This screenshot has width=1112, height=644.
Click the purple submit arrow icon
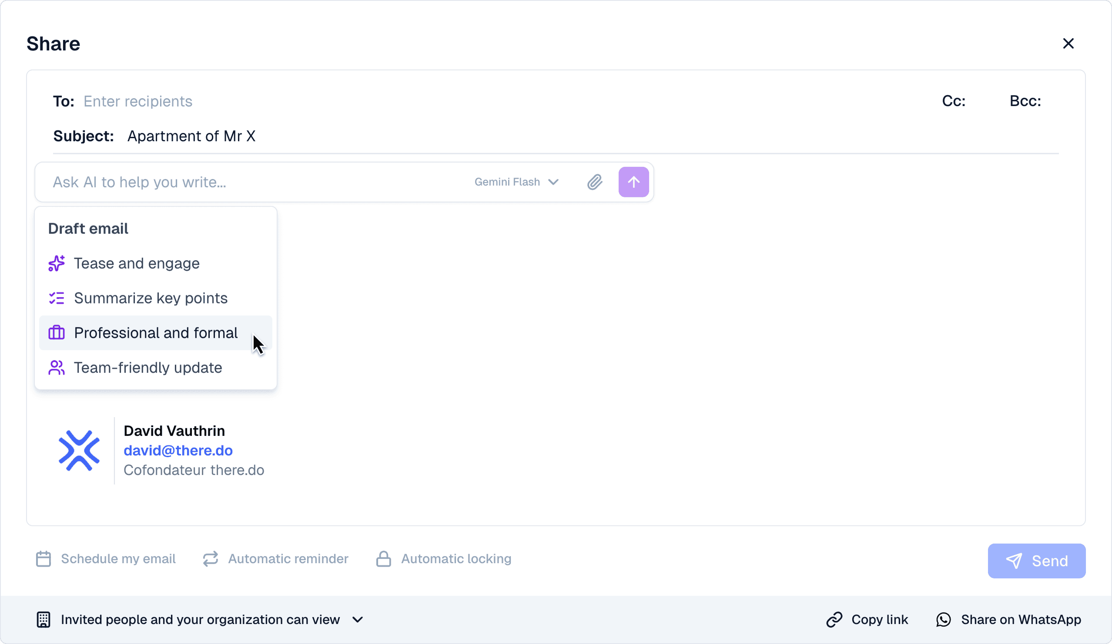(x=634, y=182)
